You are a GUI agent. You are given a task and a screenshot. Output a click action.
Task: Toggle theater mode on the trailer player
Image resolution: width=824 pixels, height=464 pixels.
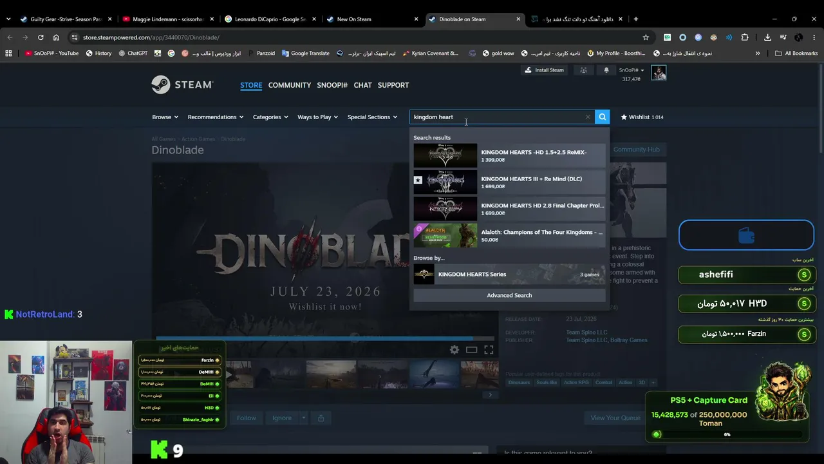[x=472, y=349]
